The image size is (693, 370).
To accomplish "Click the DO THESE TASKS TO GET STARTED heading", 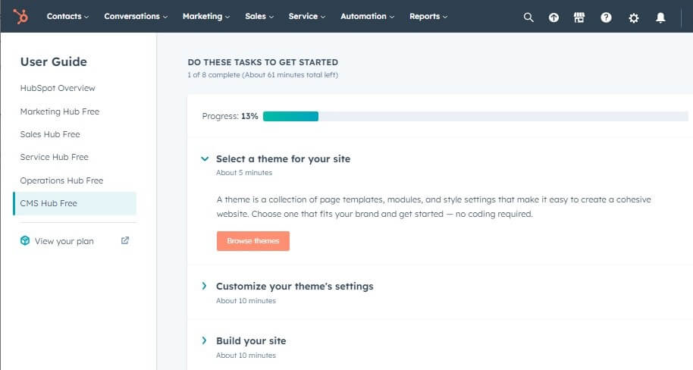I will point(262,62).
